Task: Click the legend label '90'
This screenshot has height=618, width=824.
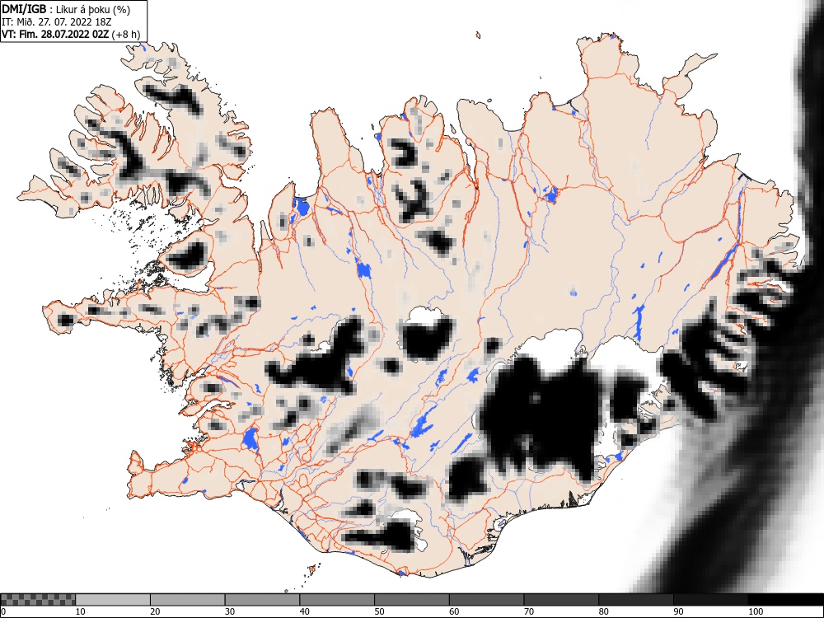Action: tap(678, 611)
